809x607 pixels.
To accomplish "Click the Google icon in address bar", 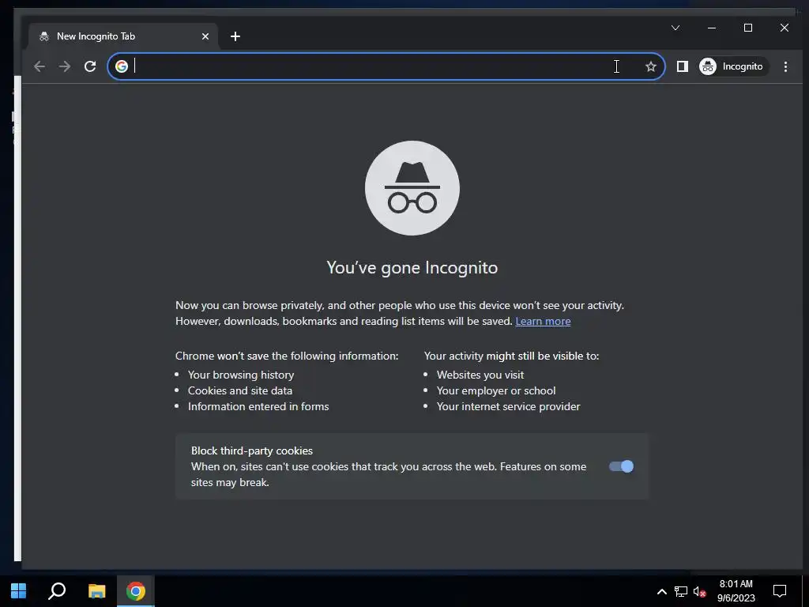I will [122, 66].
